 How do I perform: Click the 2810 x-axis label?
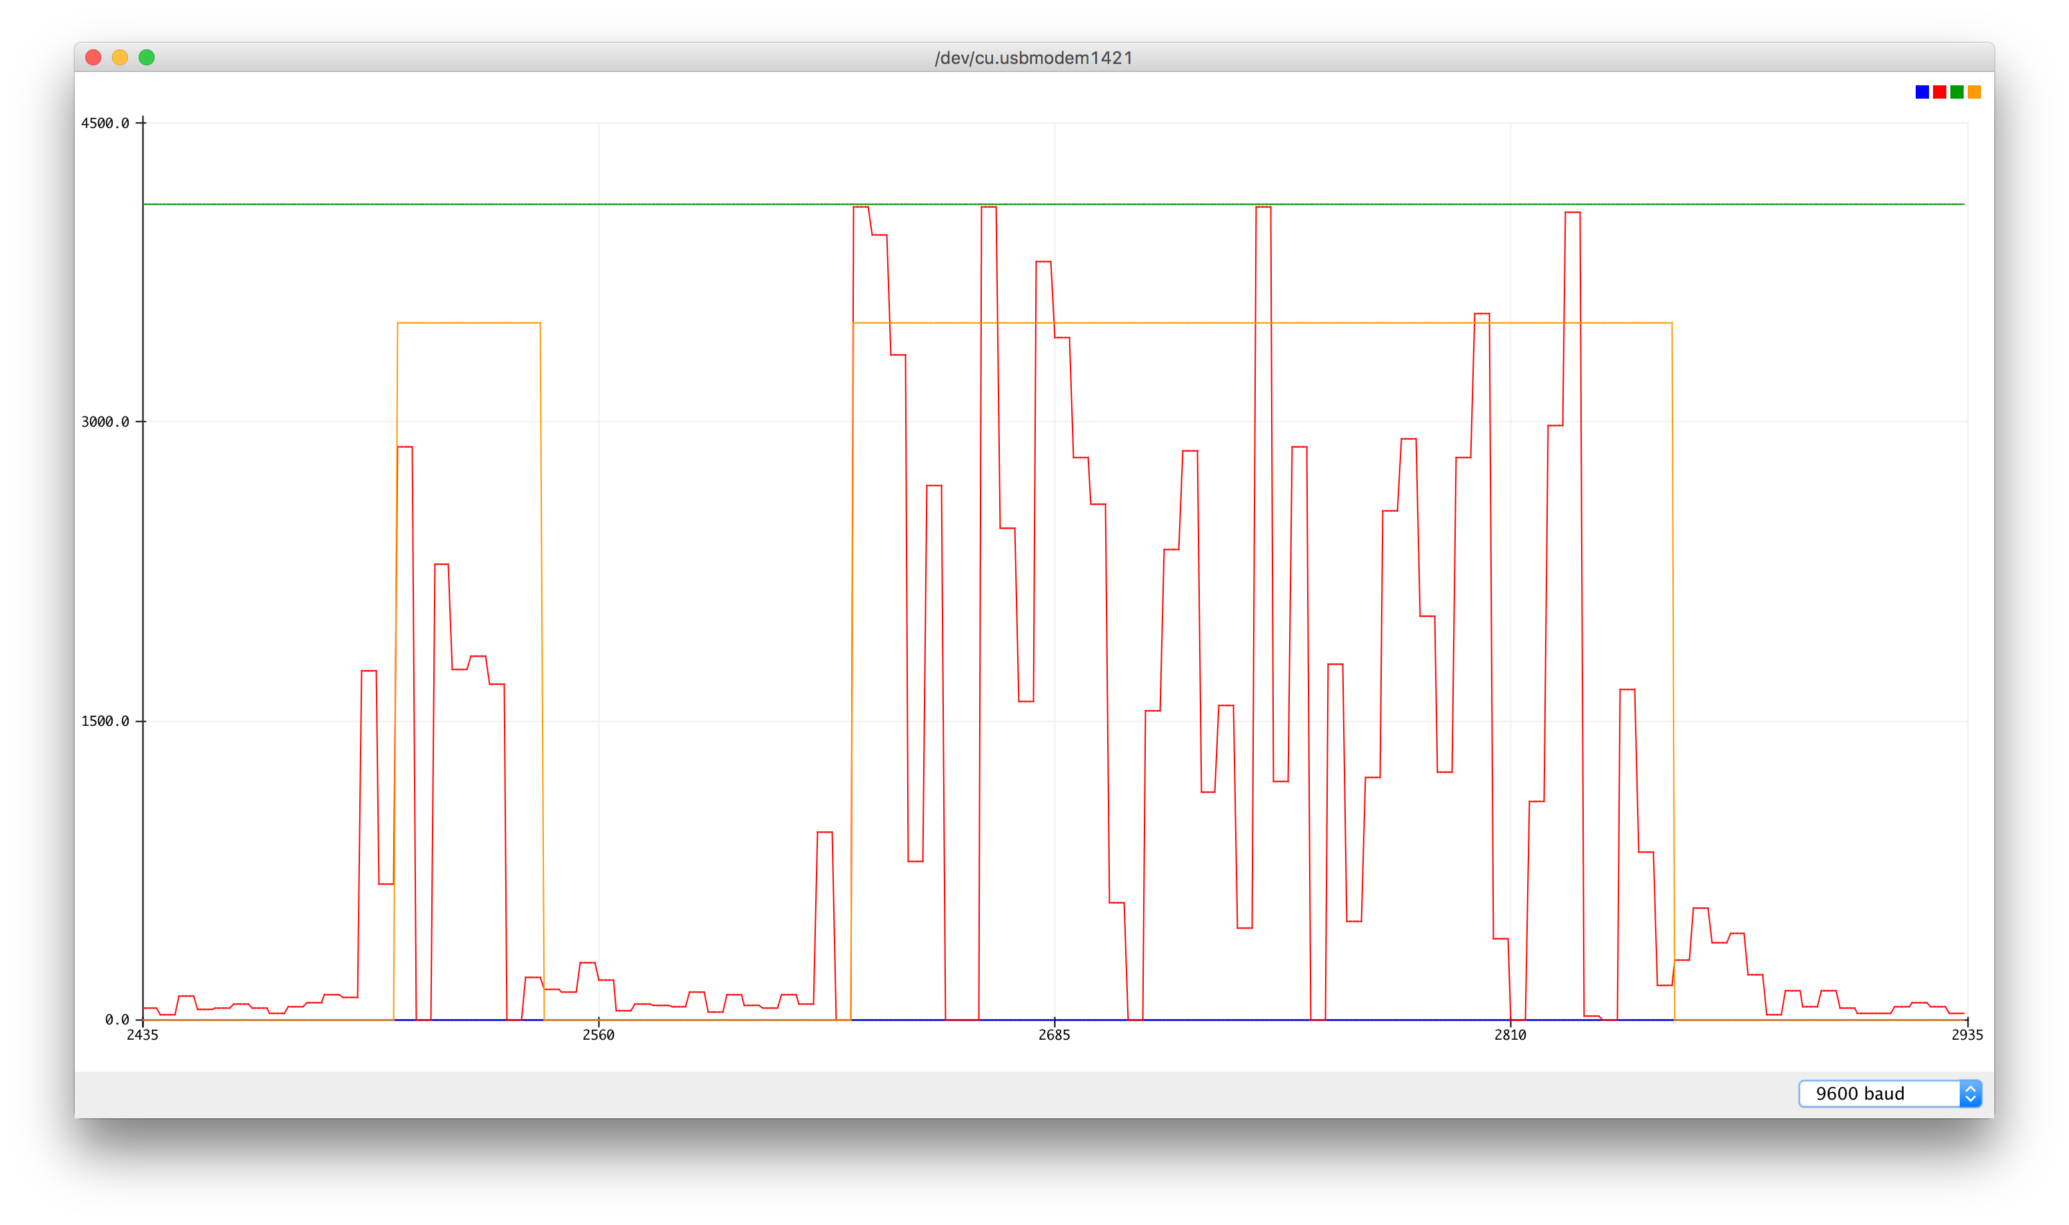click(1510, 1035)
